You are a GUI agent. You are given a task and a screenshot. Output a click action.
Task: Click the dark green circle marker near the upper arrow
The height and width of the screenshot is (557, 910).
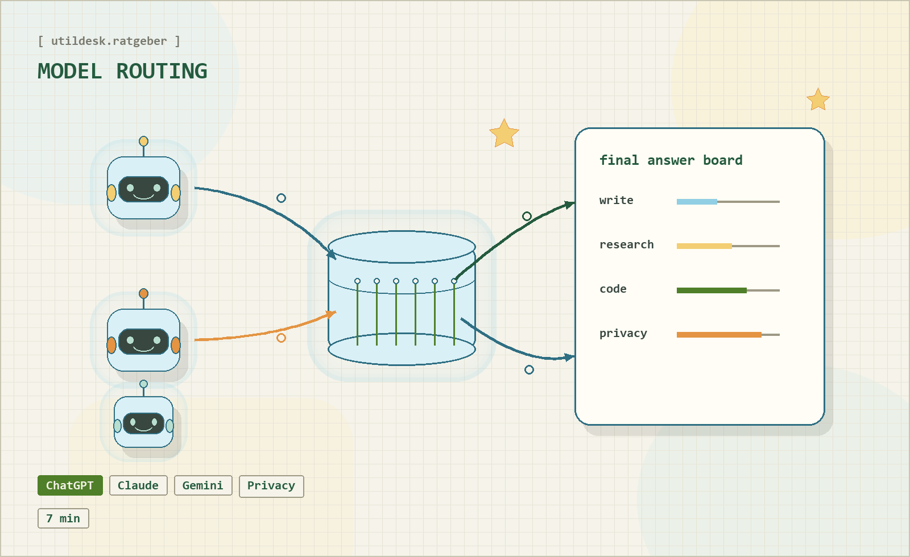527,216
